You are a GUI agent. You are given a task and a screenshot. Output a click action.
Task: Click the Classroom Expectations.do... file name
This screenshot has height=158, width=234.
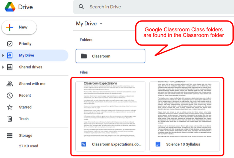point(117,144)
